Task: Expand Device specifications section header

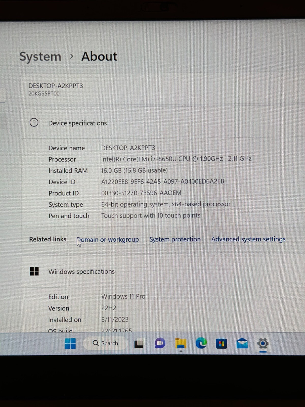Action: [x=163, y=123]
